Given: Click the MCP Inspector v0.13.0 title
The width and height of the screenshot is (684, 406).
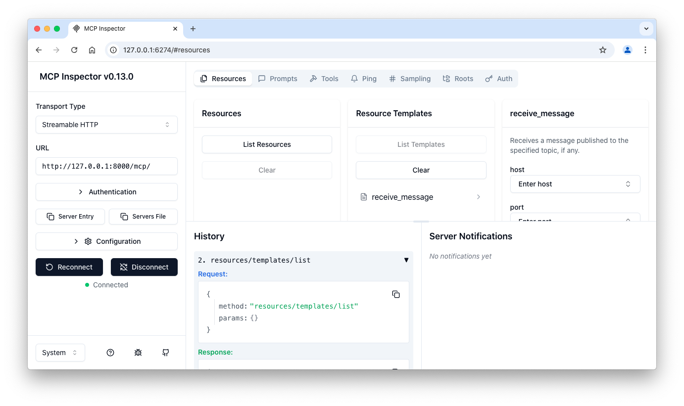Looking at the screenshot, I should click(87, 77).
